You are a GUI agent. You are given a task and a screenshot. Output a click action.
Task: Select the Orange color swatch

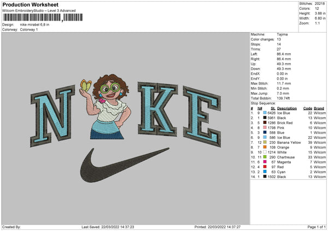(x=265, y=147)
